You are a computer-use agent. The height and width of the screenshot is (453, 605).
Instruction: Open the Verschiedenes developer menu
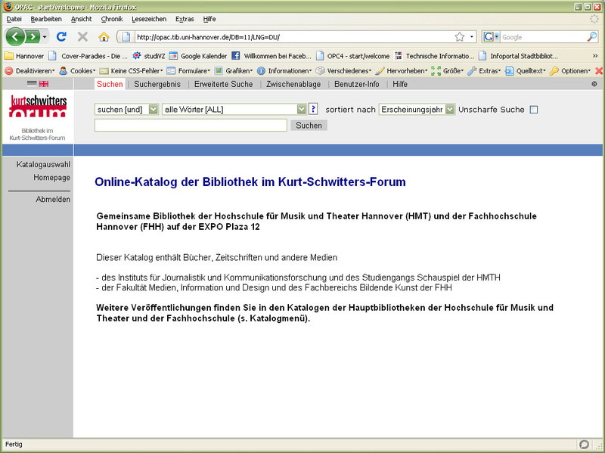point(344,70)
